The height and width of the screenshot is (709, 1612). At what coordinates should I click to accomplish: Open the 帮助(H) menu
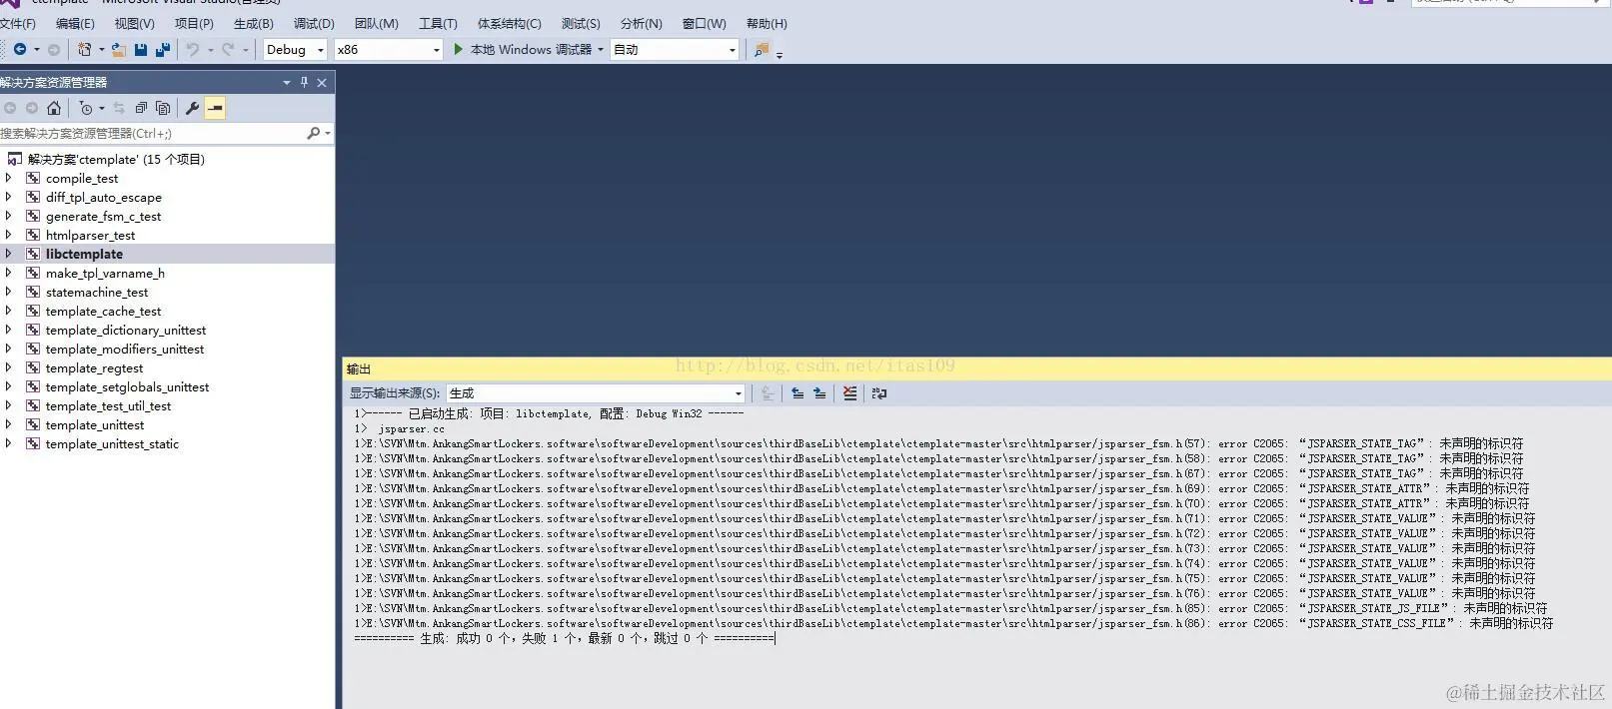767,23
